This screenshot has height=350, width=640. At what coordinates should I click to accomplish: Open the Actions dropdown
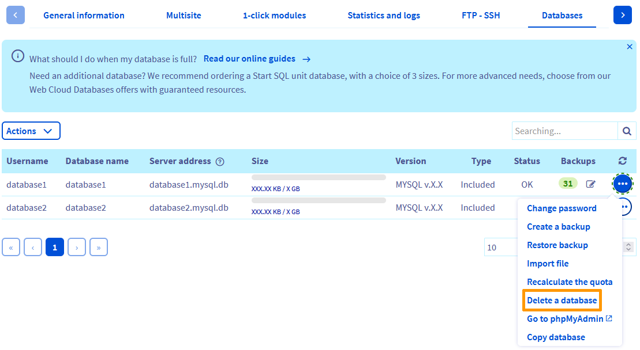[31, 131]
